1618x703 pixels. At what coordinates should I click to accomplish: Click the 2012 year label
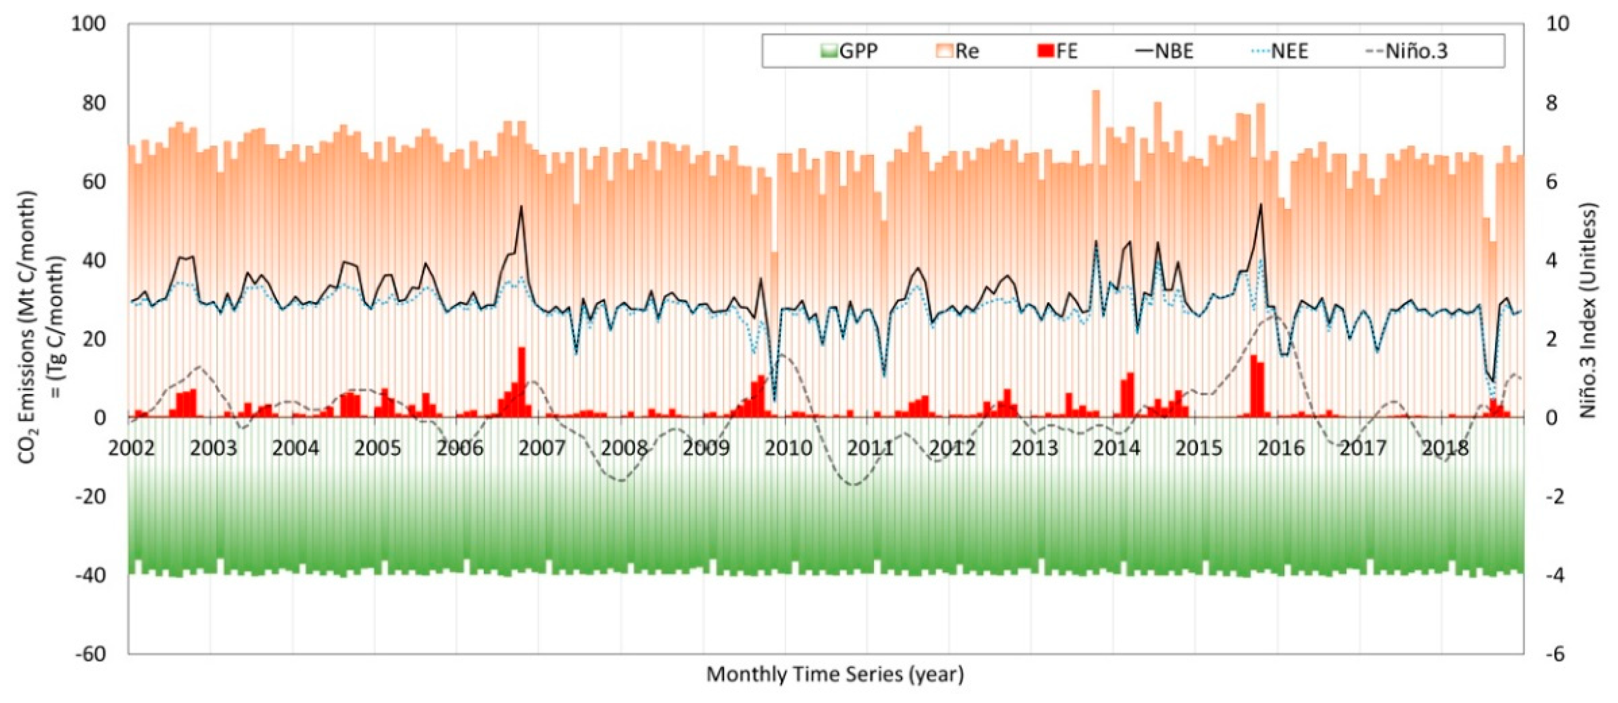pyautogui.click(x=952, y=448)
